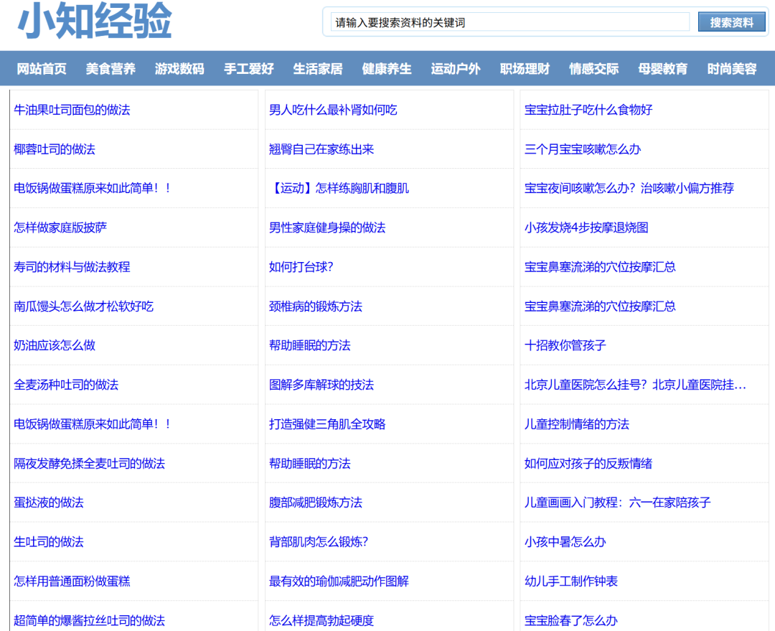Open the 颈椎病的锻炼方法 article link
Screen dimensions: 775x631
pos(315,307)
